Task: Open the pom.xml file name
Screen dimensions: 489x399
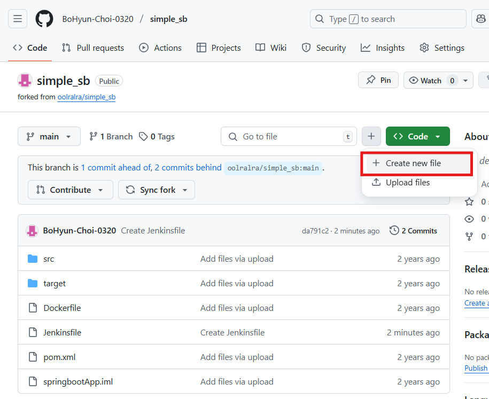Action: [59, 357]
